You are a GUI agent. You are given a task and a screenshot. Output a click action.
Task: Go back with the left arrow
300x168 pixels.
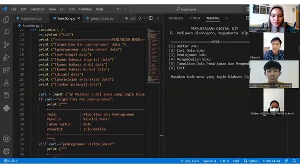(x=119, y=9)
